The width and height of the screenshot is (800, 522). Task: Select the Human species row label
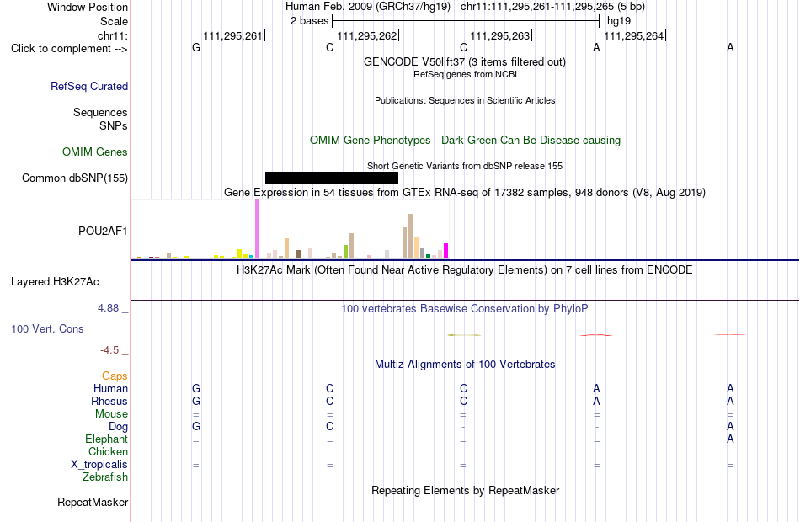[110, 389]
